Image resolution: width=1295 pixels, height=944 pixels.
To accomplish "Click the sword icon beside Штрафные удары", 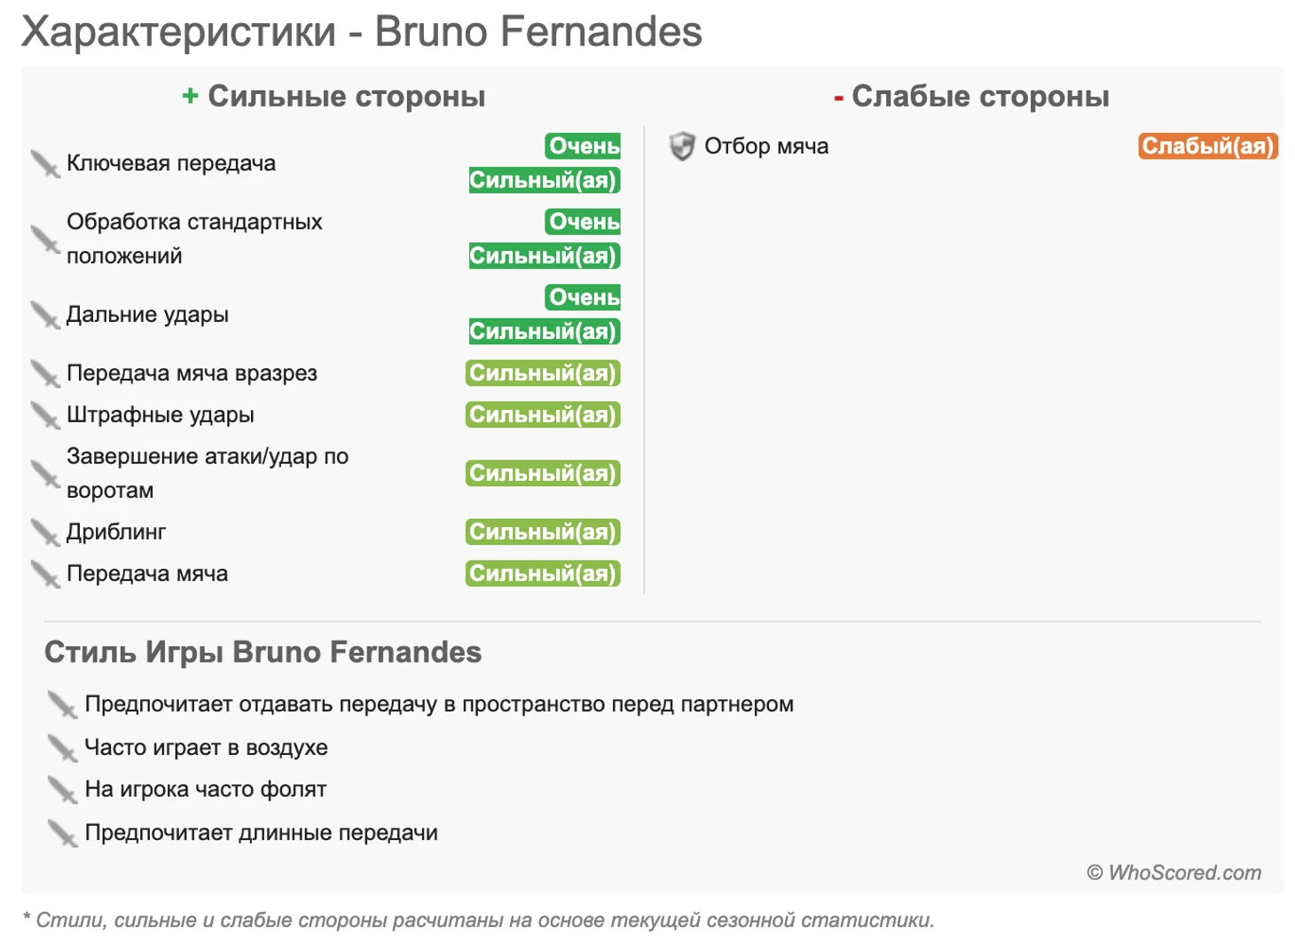I will coord(45,415).
